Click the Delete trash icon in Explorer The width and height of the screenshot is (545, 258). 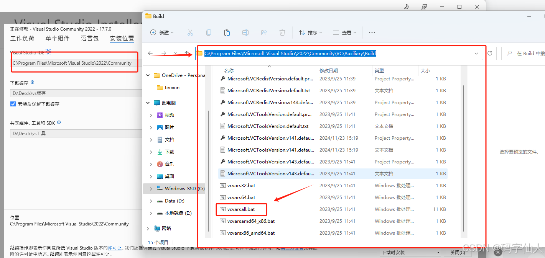click(282, 33)
